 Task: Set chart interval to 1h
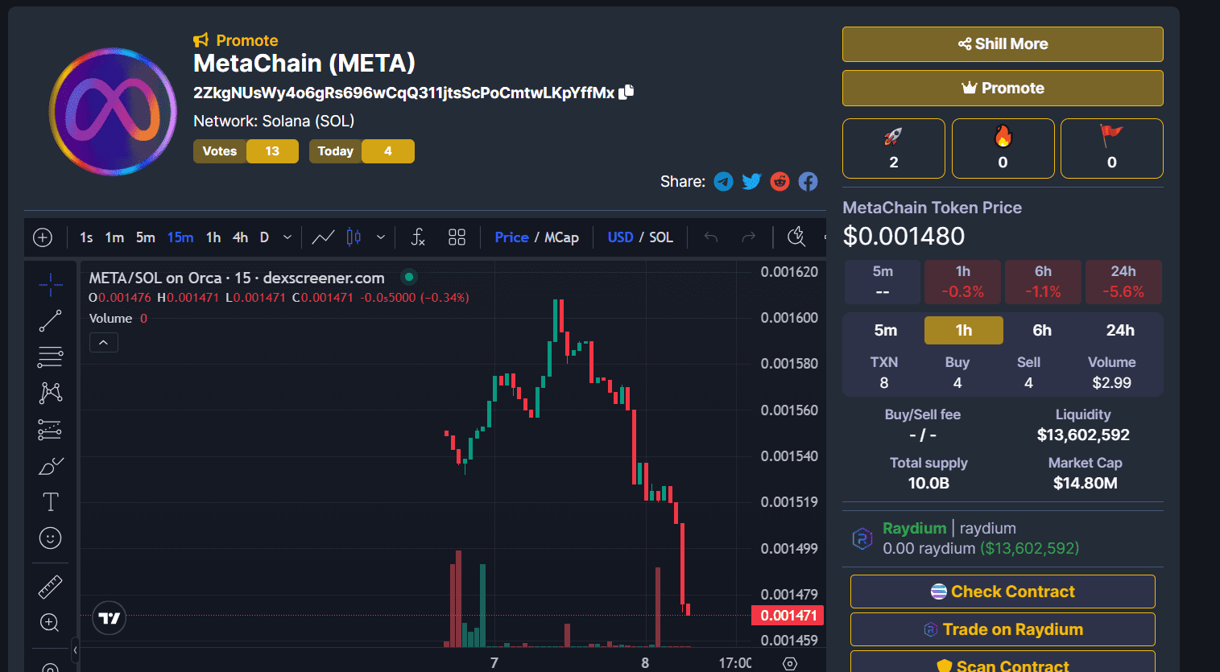pyautogui.click(x=213, y=237)
